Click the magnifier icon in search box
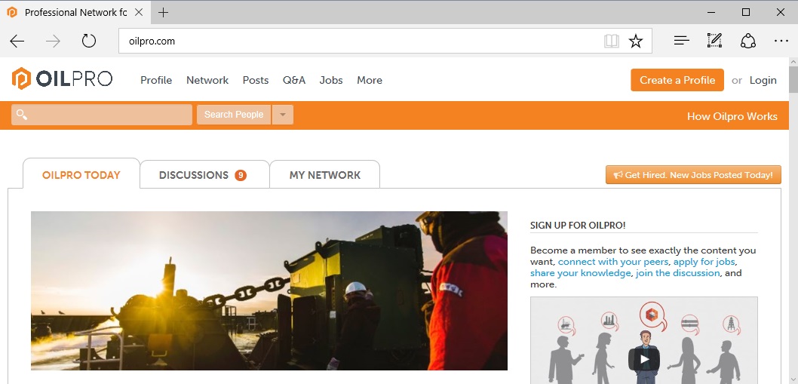This screenshot has width=798, height=384. coord(22,115)
